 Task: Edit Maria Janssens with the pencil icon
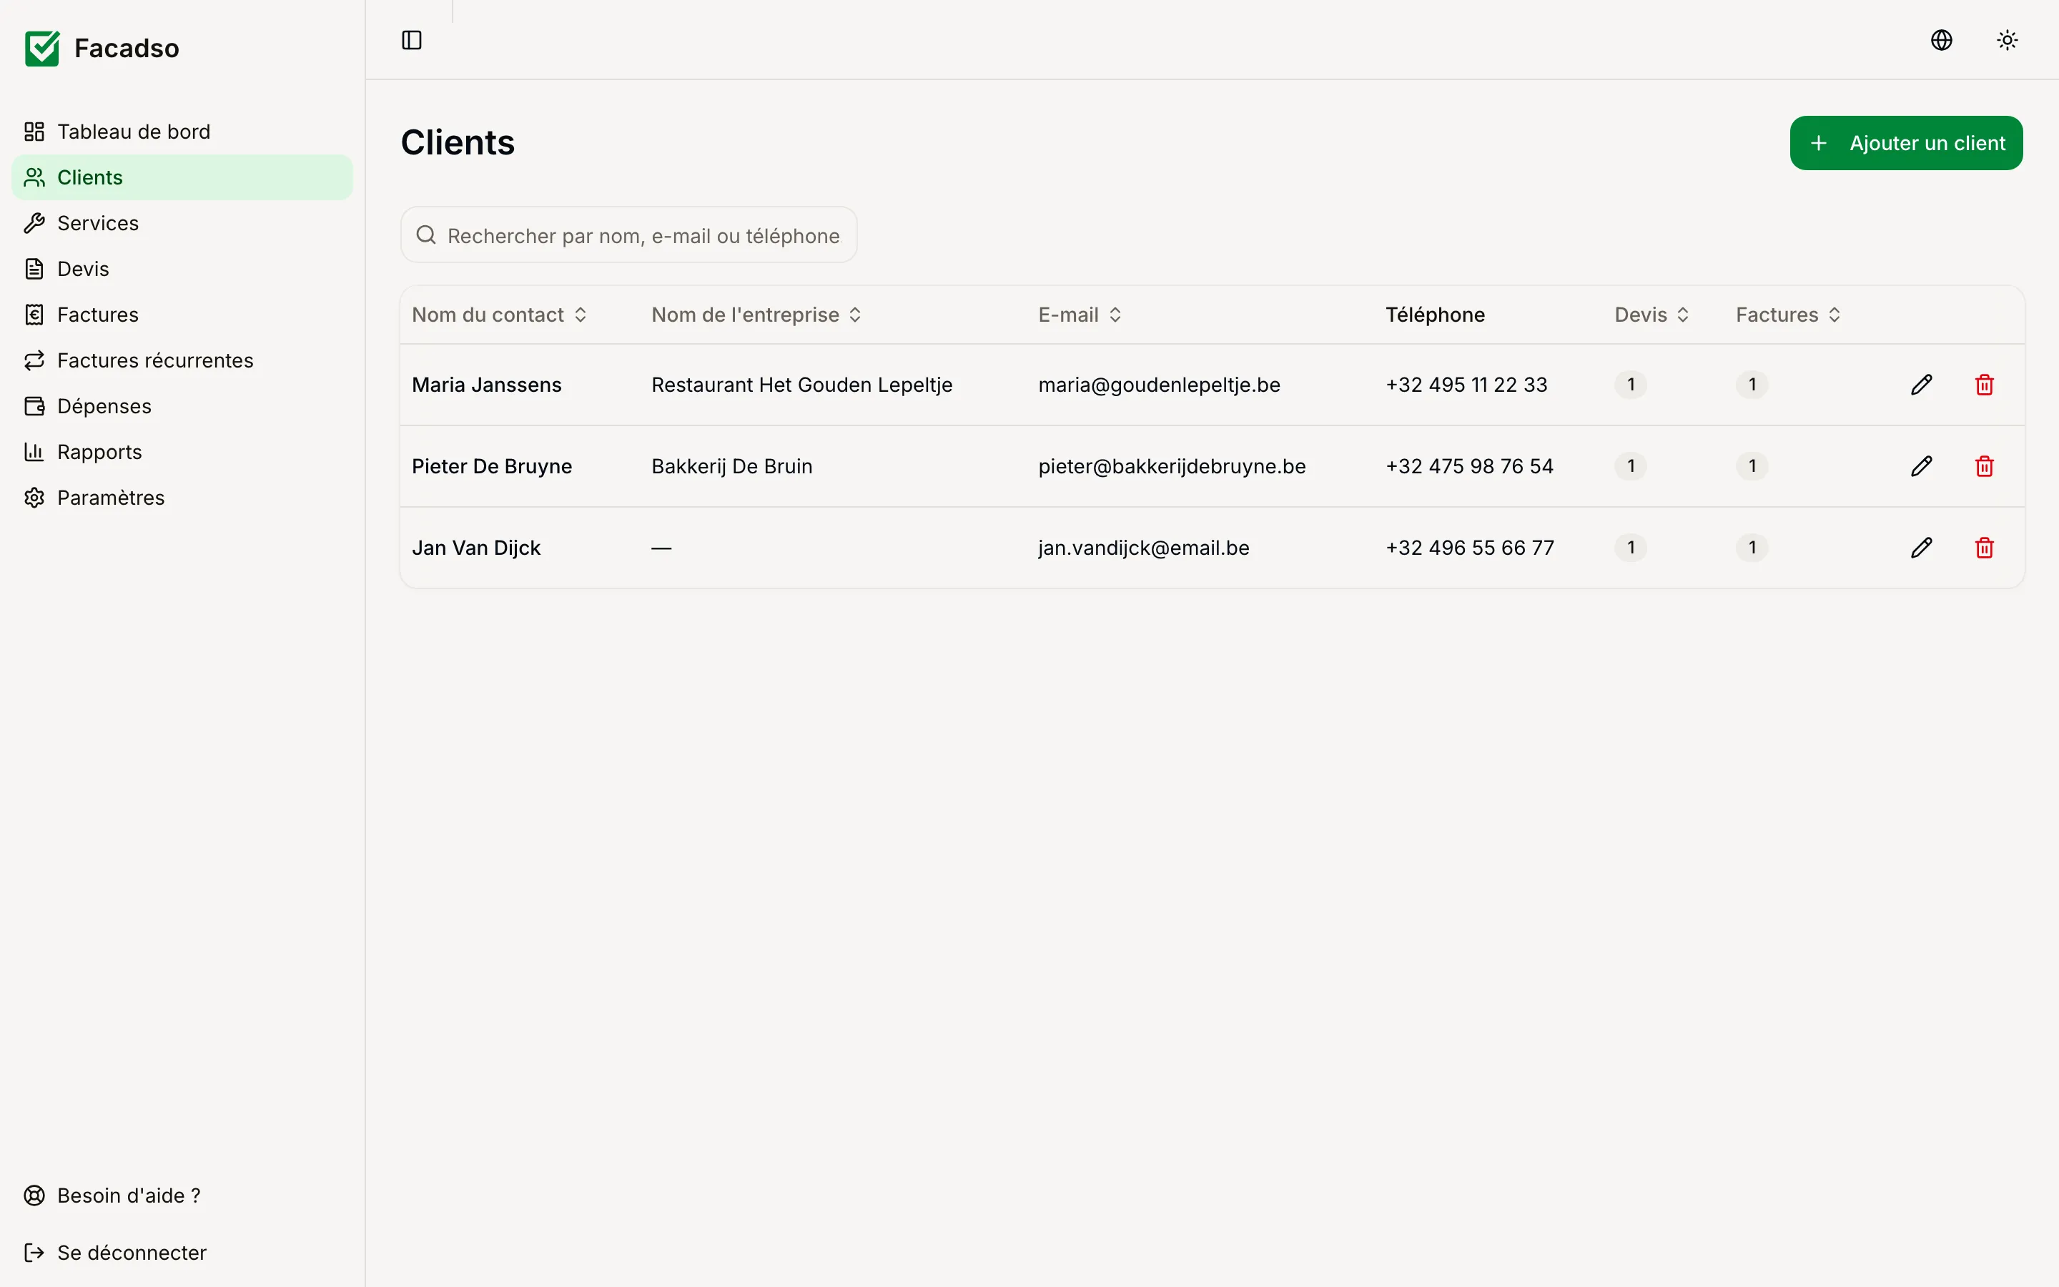1921,385
